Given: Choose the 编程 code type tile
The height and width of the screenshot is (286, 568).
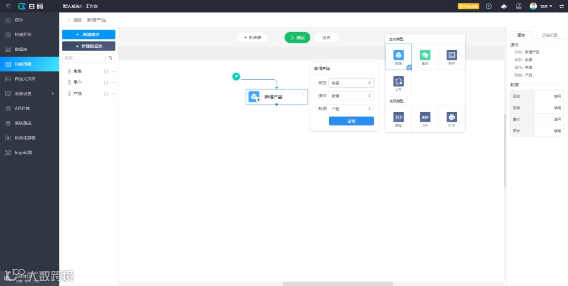Looking at the screenshot, I should tap(399, 119).
